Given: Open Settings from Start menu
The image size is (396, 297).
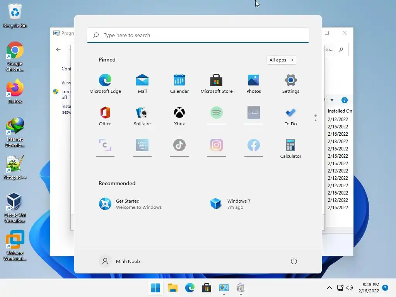Looking at the screenshot, I should (291, 84).
